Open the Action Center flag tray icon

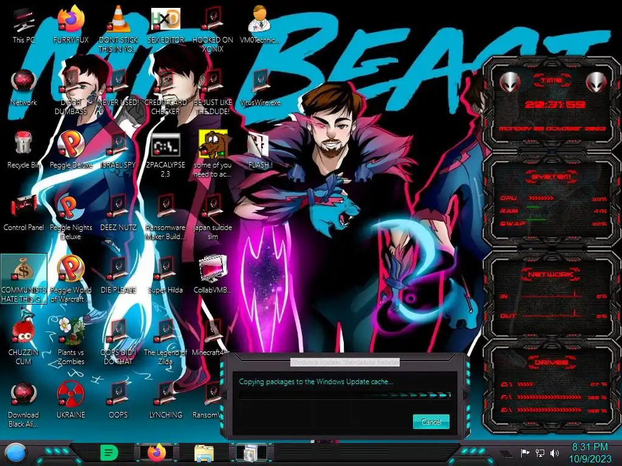[525, 453]
